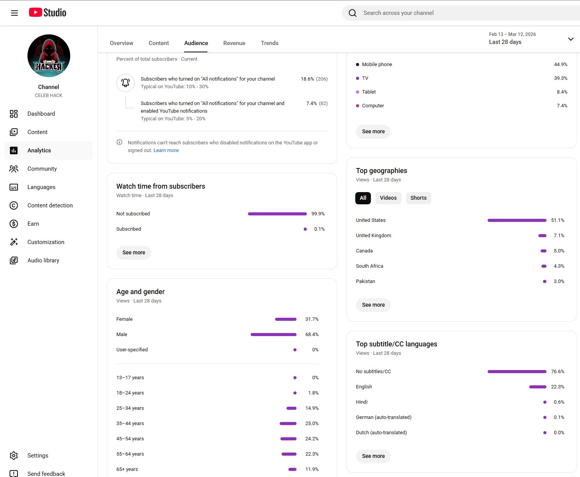Click the Settings gear icon
The image size is (580, 477).
click(x=14, y=456)
